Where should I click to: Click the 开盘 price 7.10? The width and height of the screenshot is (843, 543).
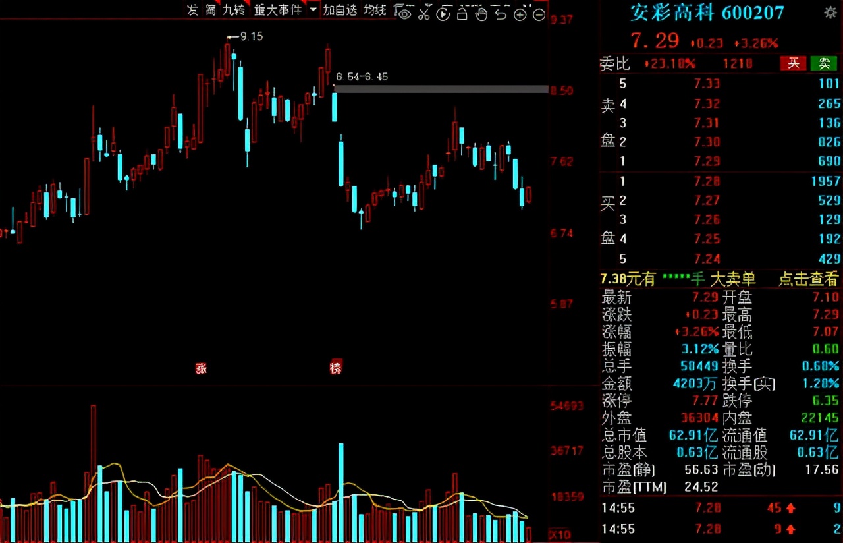click(826, 297)
